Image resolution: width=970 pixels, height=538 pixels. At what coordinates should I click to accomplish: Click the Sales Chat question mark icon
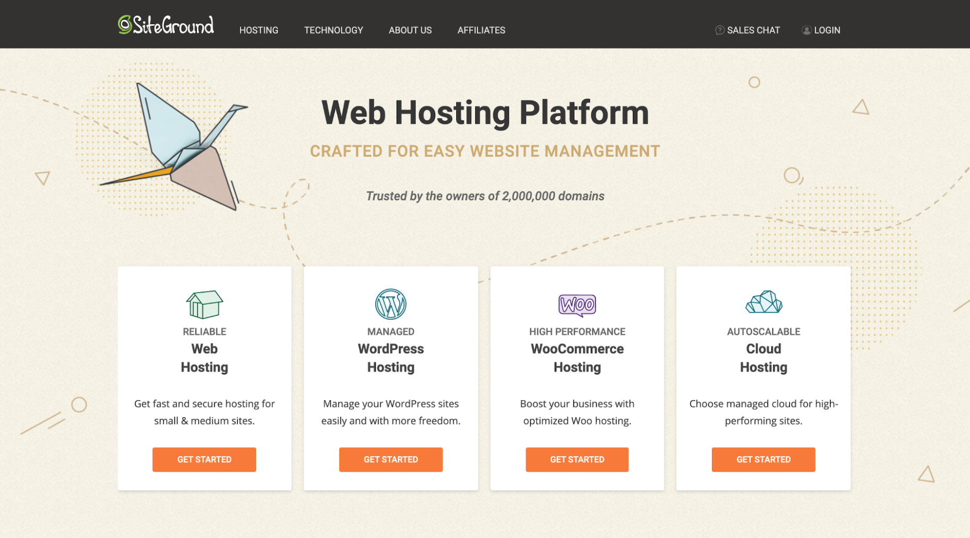point(720,30)
